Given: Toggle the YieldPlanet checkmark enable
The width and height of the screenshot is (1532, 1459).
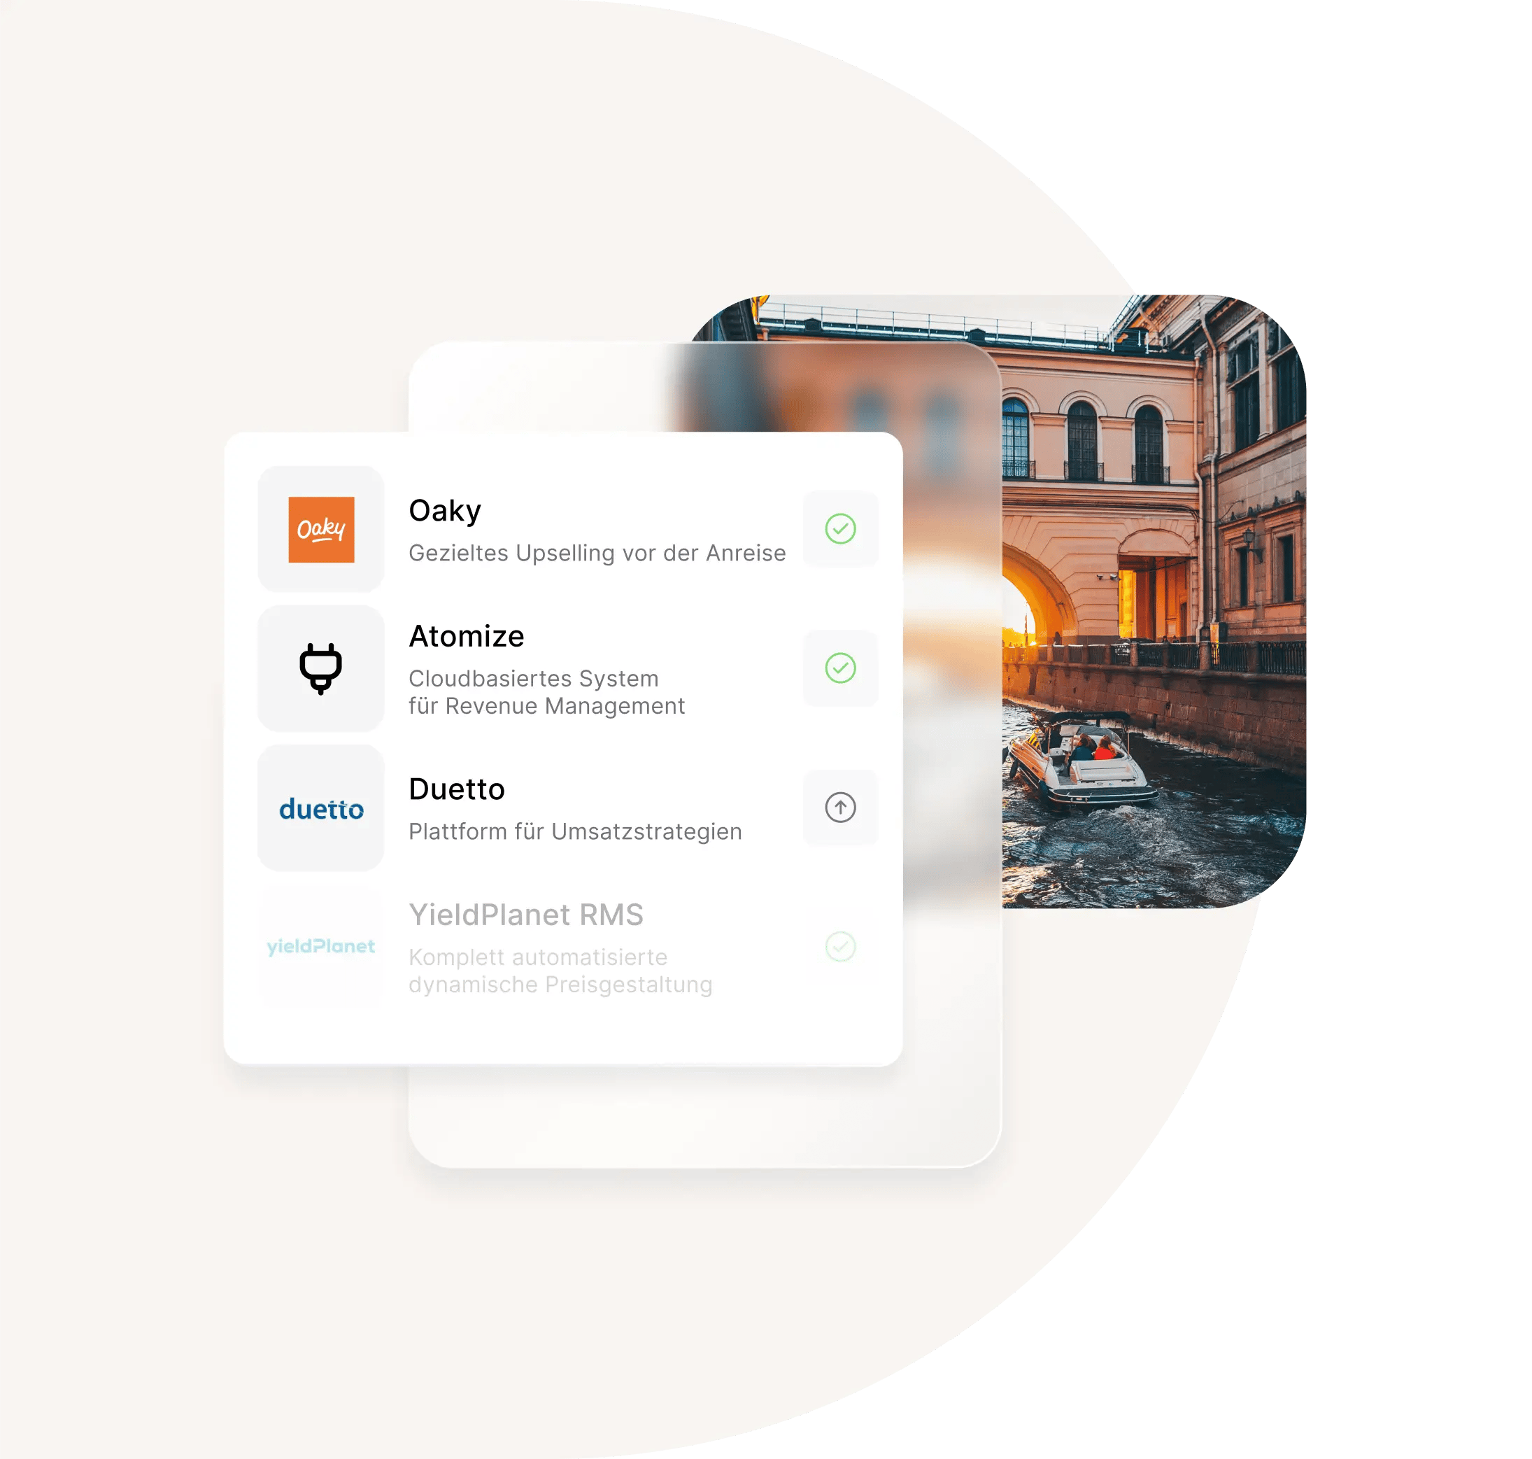Looking at the screenshot, I should (842, 945).
